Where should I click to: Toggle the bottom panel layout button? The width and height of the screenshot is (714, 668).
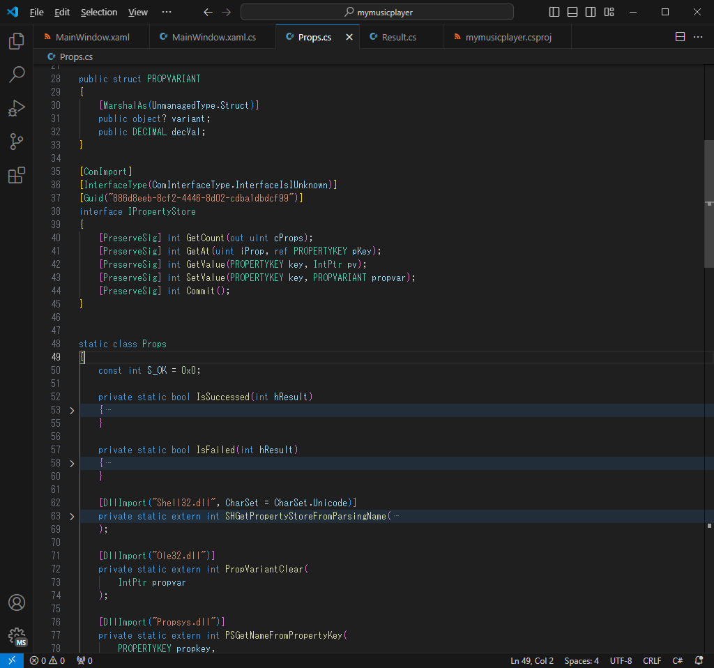click(572, 12)
